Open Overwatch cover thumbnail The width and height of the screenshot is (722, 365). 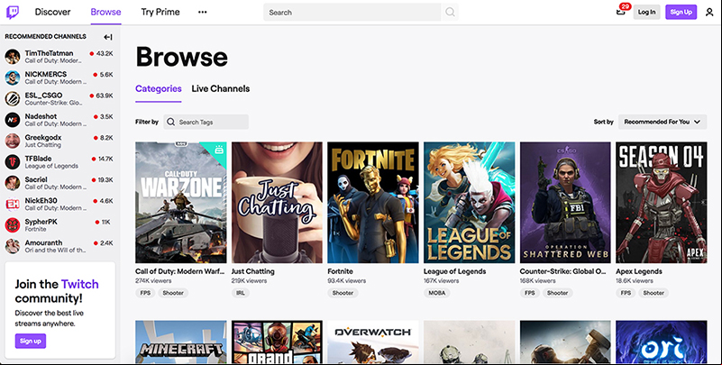click(x=373, y=342)
